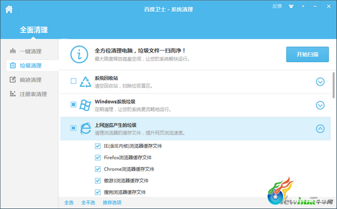337x209 pixels.
Task: Minimize the 百度卫士 window
Action: pos(315,6)
